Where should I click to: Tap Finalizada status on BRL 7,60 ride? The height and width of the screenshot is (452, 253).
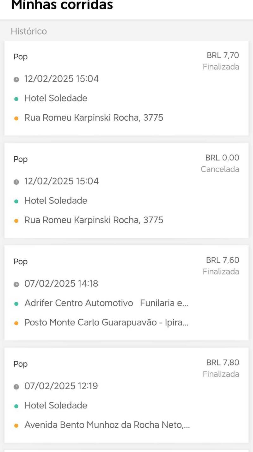221,272
